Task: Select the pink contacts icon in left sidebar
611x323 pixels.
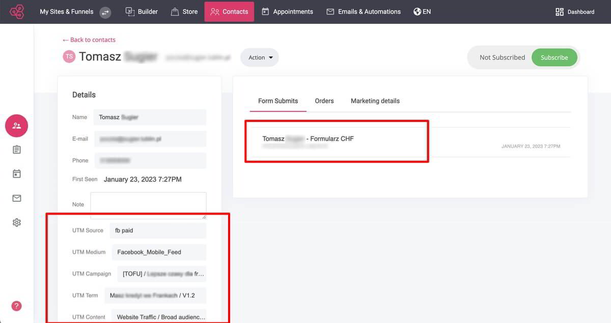Action: tap(16, 125)
